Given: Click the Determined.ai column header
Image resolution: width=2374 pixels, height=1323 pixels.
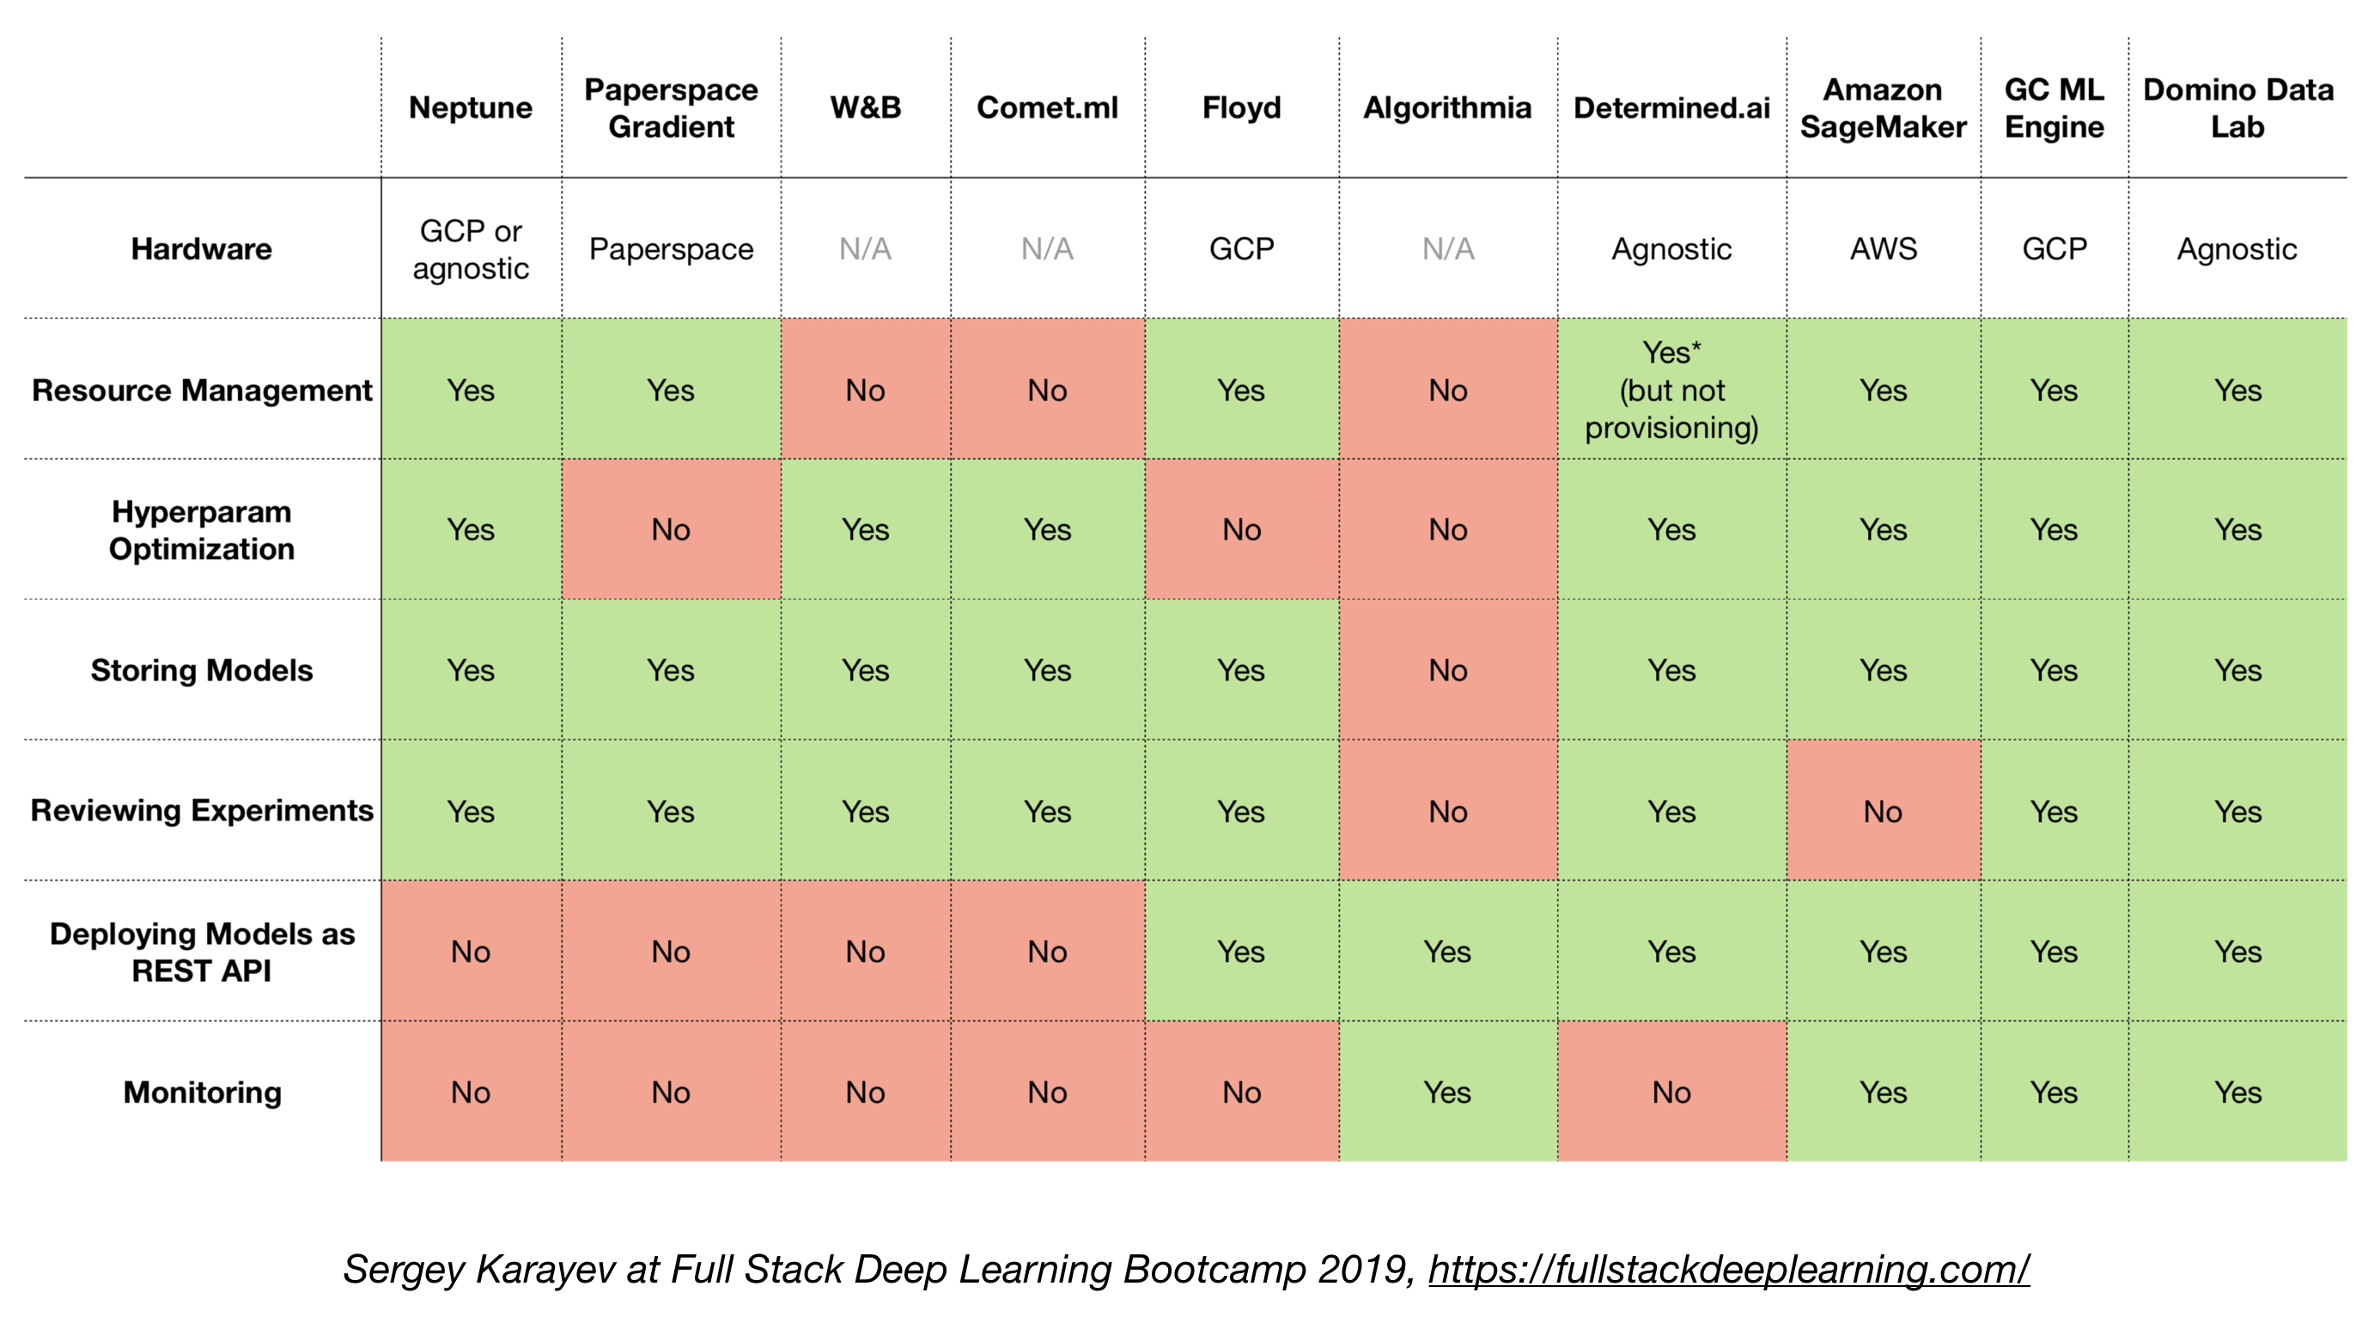Looking at the screenshot, I should click(1671, 108).
